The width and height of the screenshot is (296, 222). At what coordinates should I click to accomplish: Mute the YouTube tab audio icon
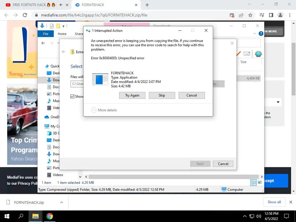[x=61, y=5]
